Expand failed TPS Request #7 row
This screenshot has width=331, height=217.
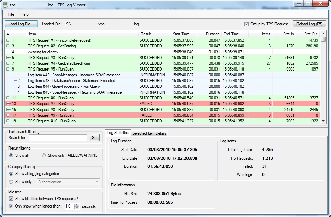click(8, 104)
